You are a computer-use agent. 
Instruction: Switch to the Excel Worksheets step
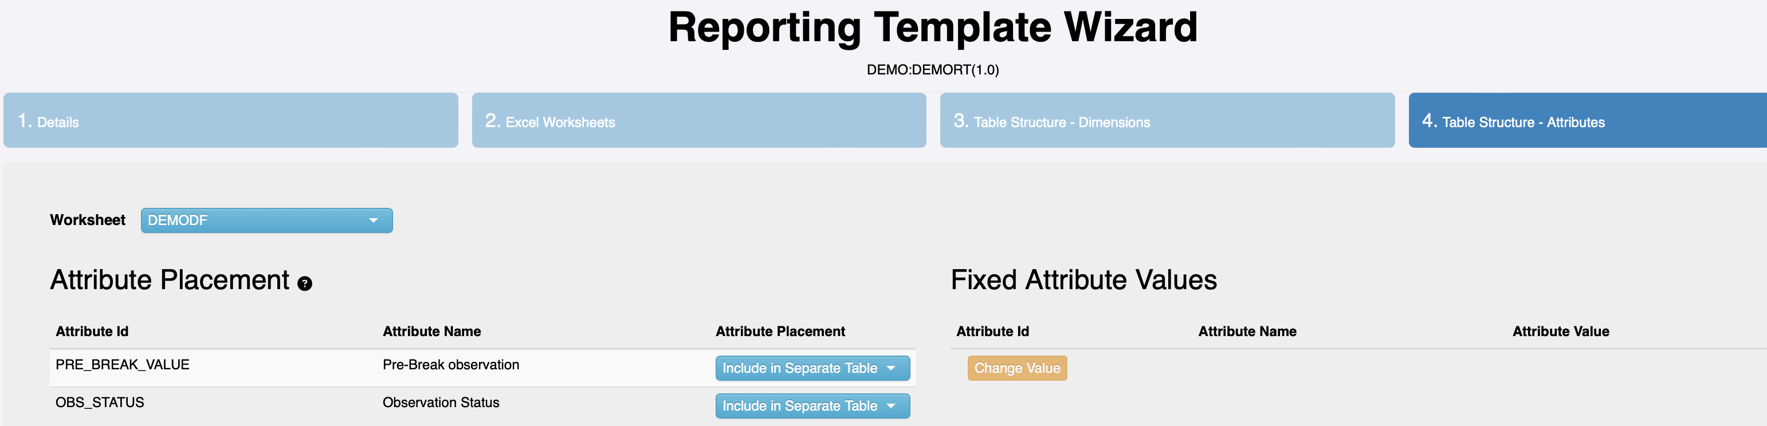click(698, 121)
